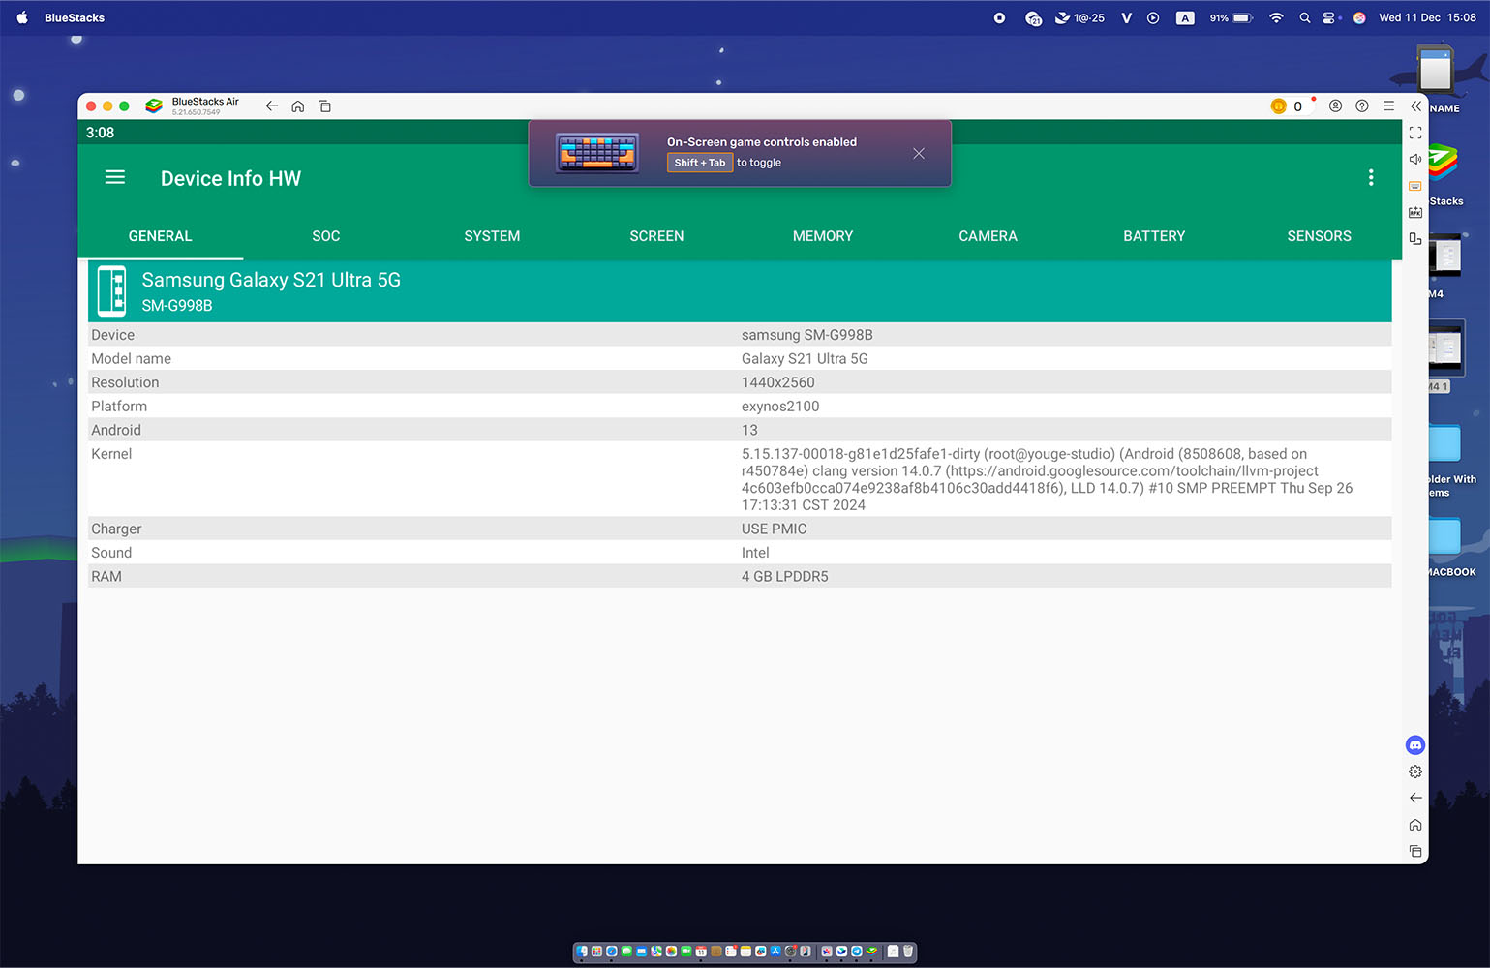This screenshot has height=968, width=1490.
Task: Collapse the side toolbar with double chevron
Action: (1415, 106)
